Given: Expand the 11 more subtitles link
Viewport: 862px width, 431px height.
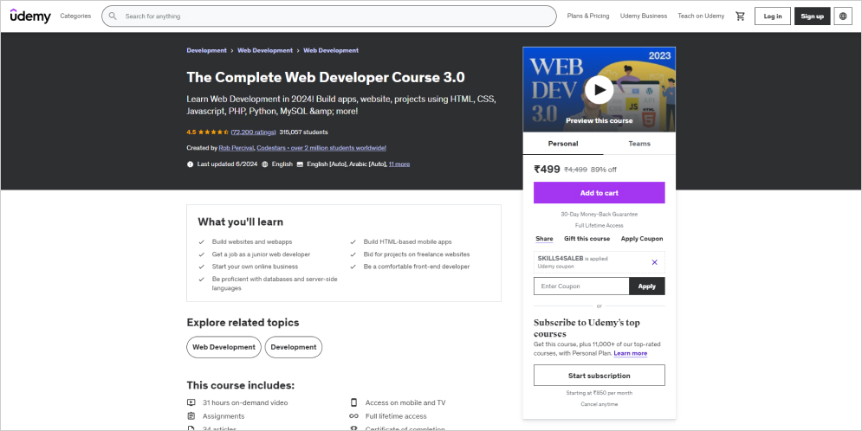Looking at the screenshot, I should coord(399,164).
